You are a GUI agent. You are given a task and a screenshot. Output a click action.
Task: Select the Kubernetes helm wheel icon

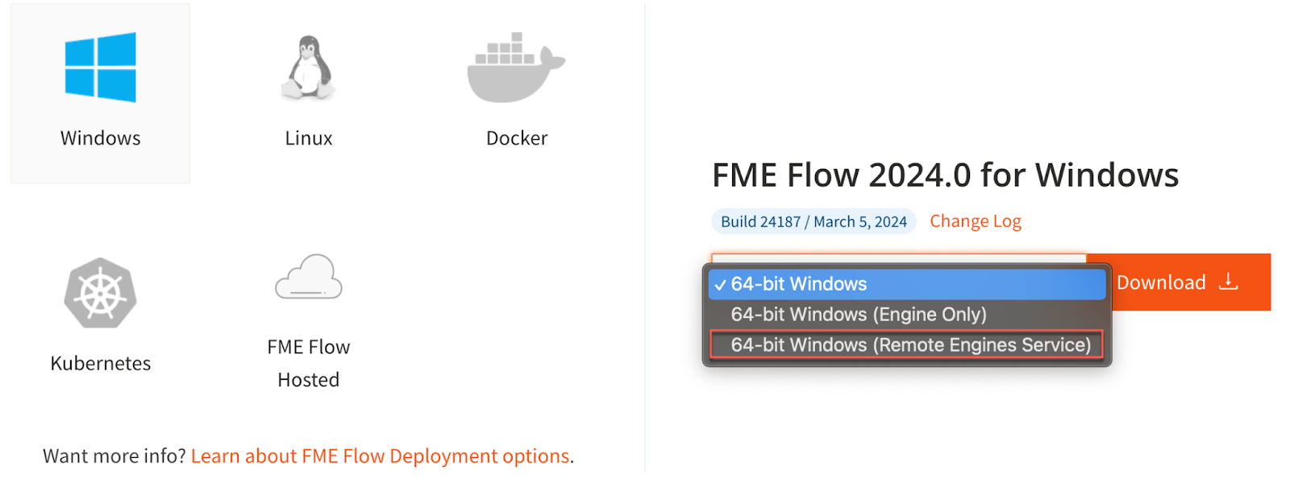coord(98,294)
